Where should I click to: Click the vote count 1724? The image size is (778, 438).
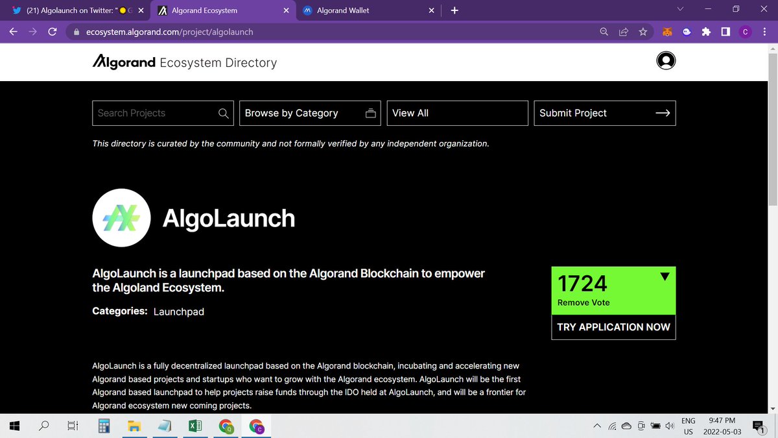(582, 284)
